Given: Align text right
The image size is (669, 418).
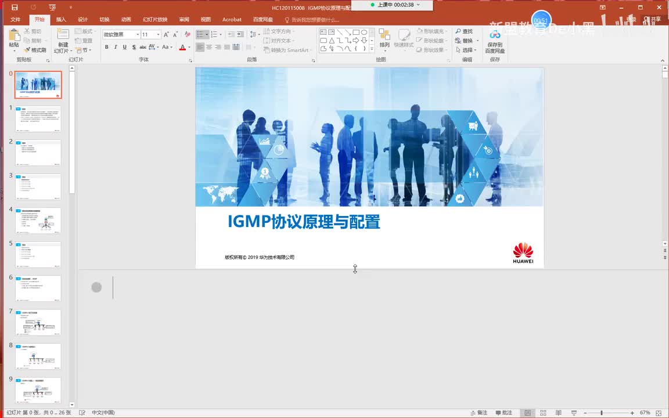Looking at the screenshot, I should 218,48.
